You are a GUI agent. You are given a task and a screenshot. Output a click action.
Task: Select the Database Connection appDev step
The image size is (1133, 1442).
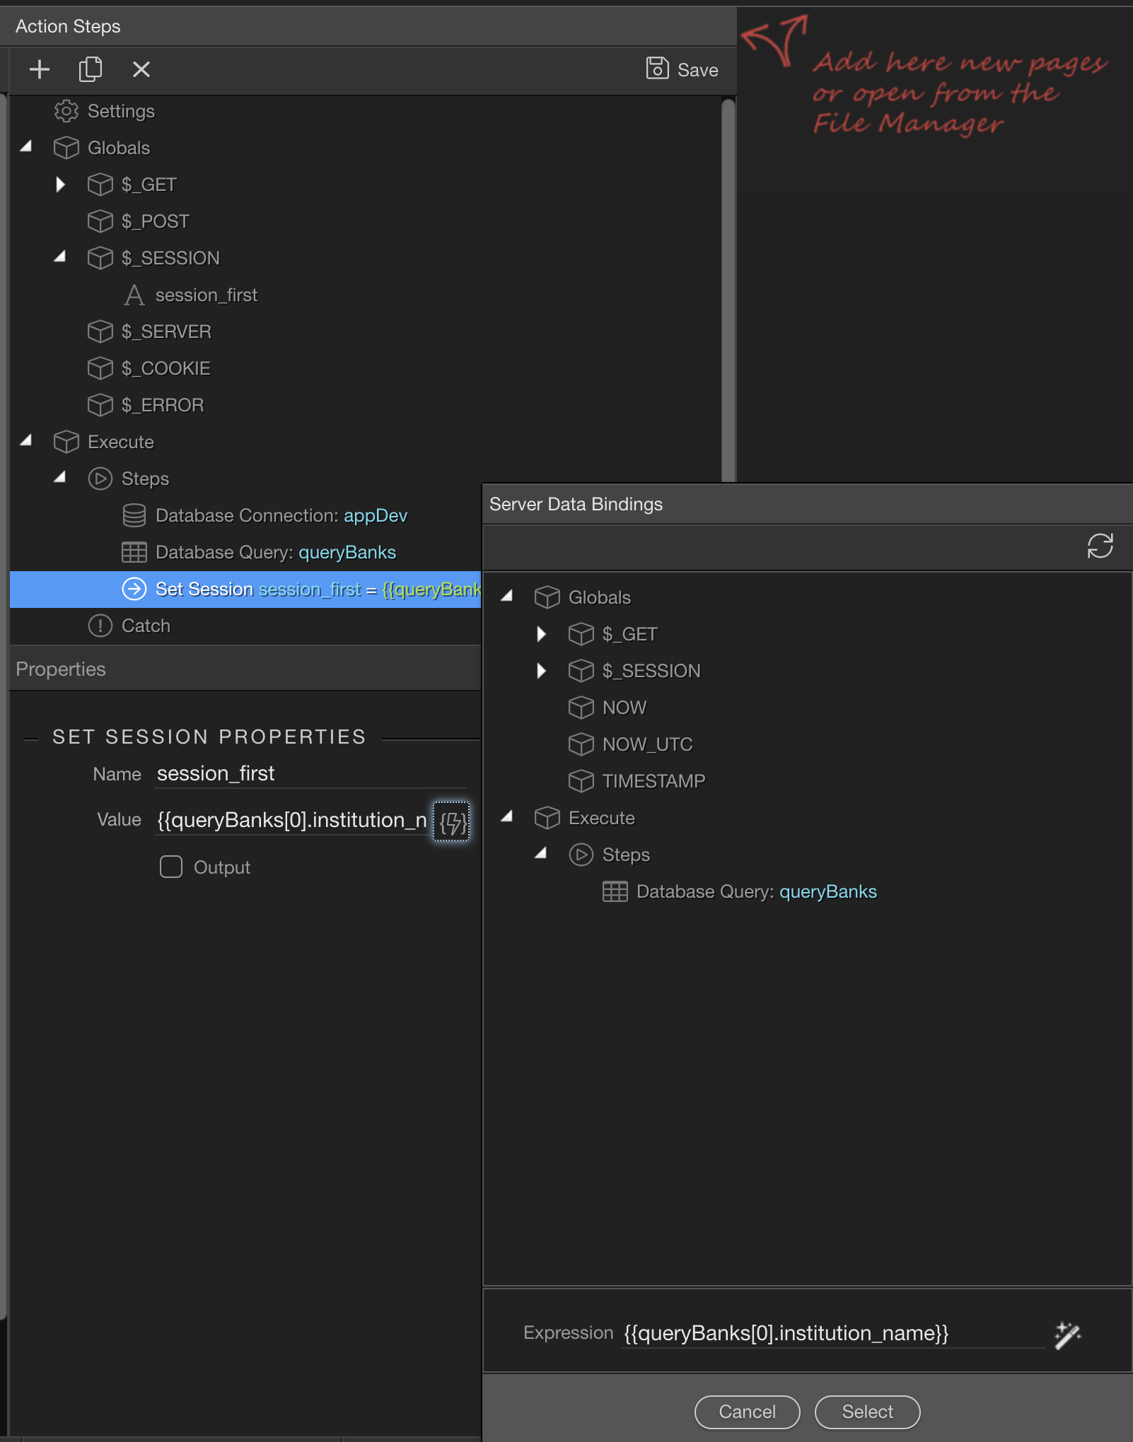coord(265,515)
